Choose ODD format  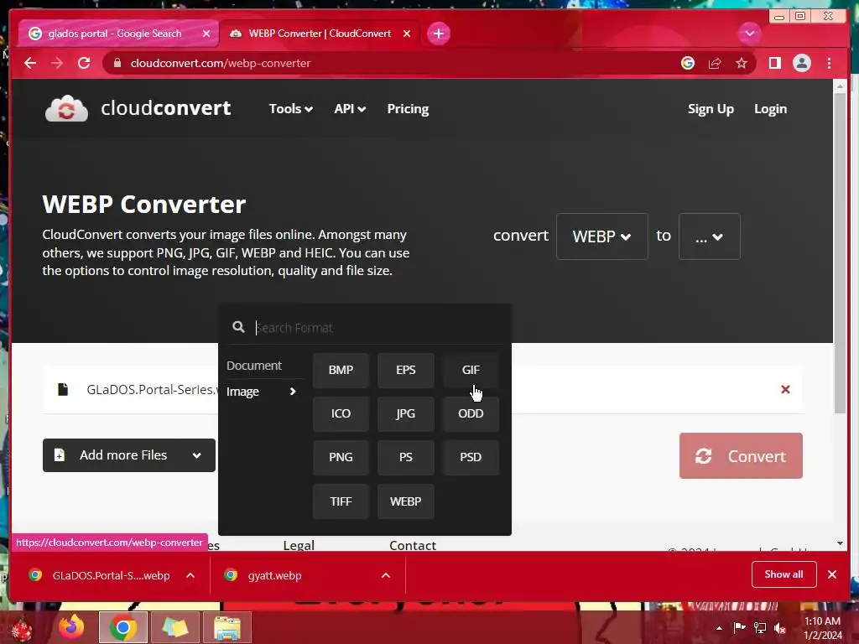pyautogui.click(x=471, y=413)
